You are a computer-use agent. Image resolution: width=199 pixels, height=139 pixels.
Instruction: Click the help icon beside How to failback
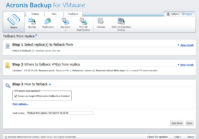[x=50, y=84]
